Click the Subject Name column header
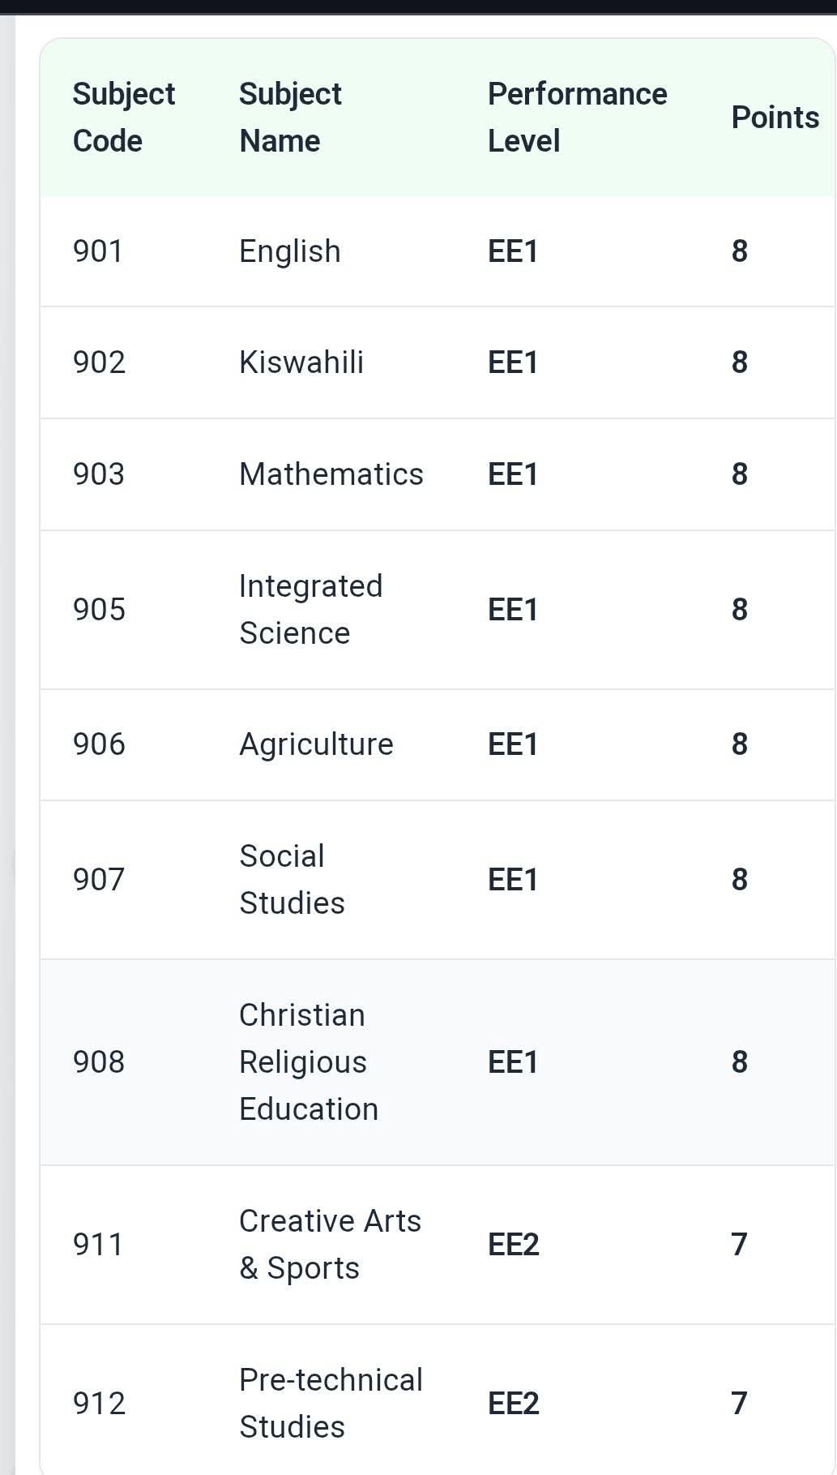The image size is (837, 1475). [x=290, y=118]
